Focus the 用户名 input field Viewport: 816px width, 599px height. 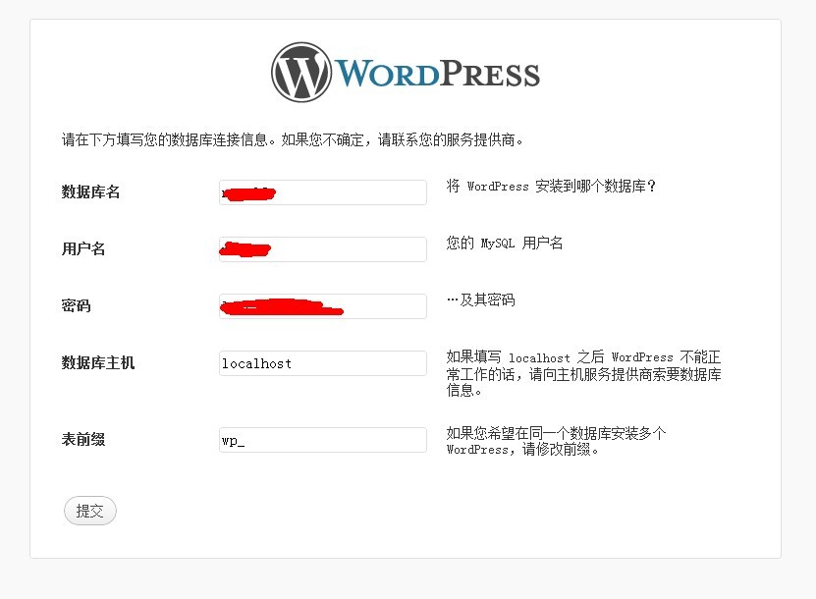(323, 249)
